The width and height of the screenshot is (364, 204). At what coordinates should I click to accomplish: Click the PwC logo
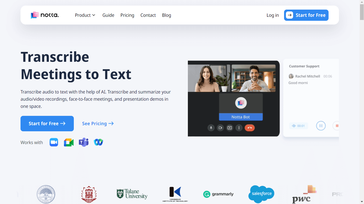[304, 194]
